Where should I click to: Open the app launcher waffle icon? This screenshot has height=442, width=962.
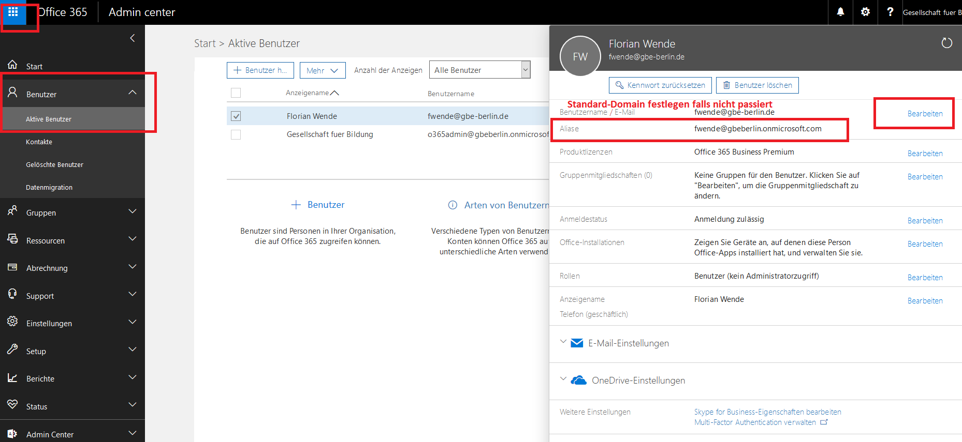click(x=13, y=12)
